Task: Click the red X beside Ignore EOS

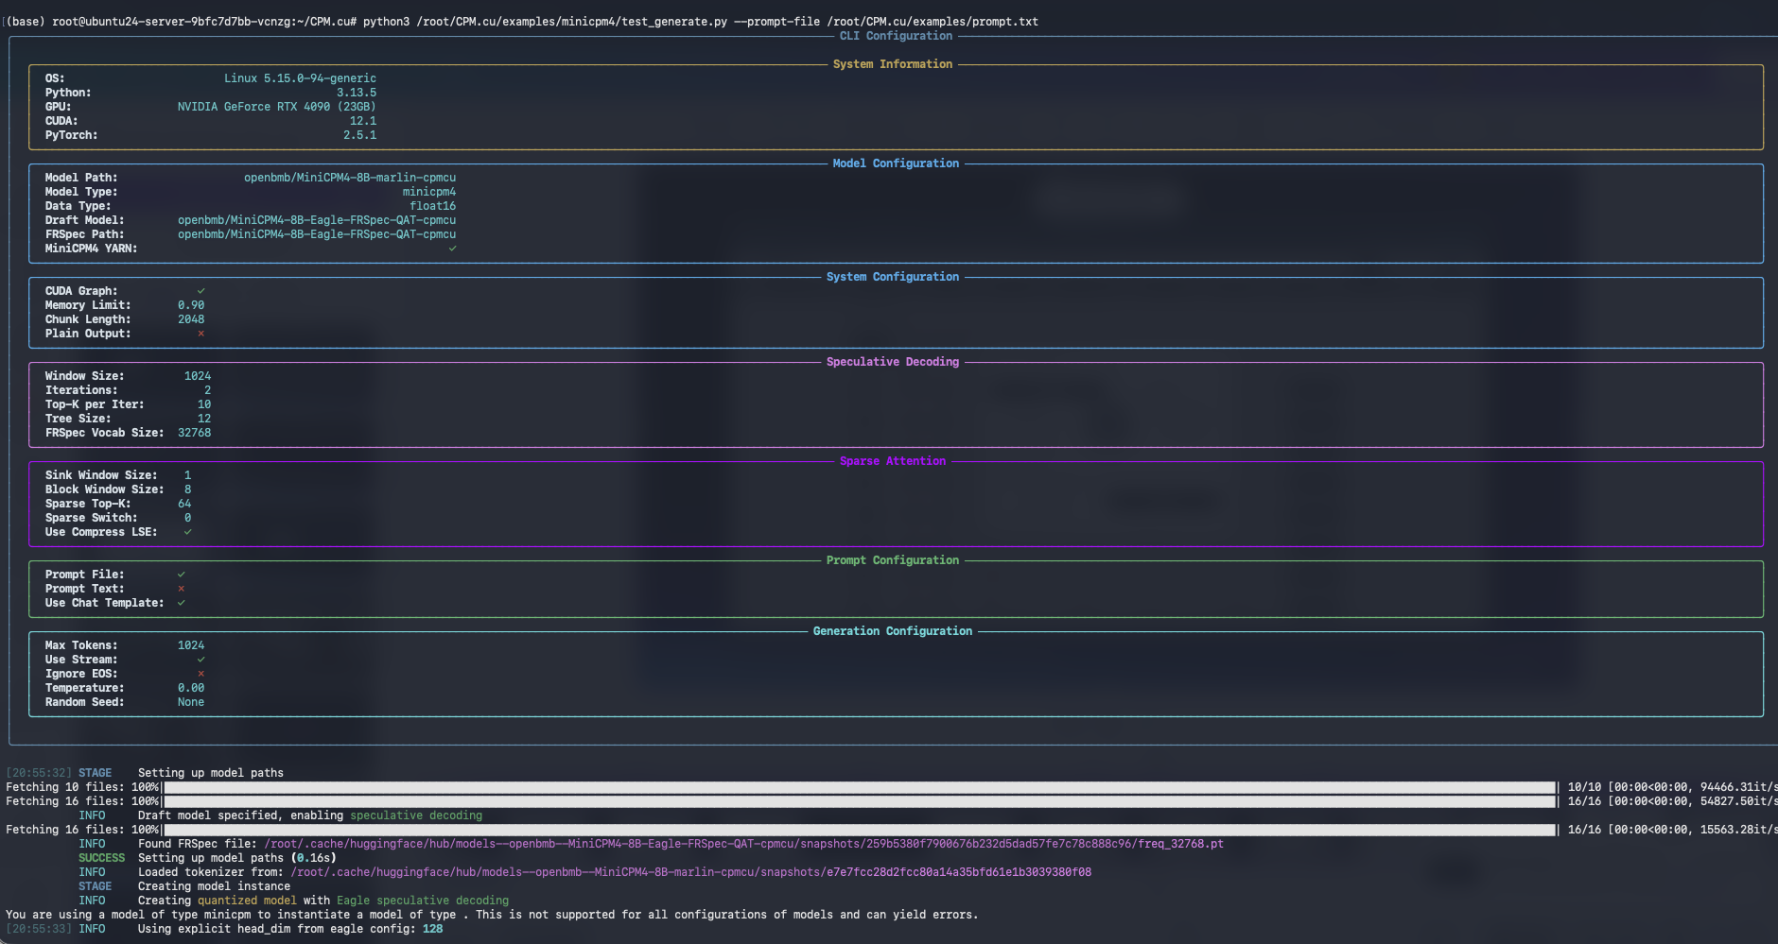Action: pos(200,674)
